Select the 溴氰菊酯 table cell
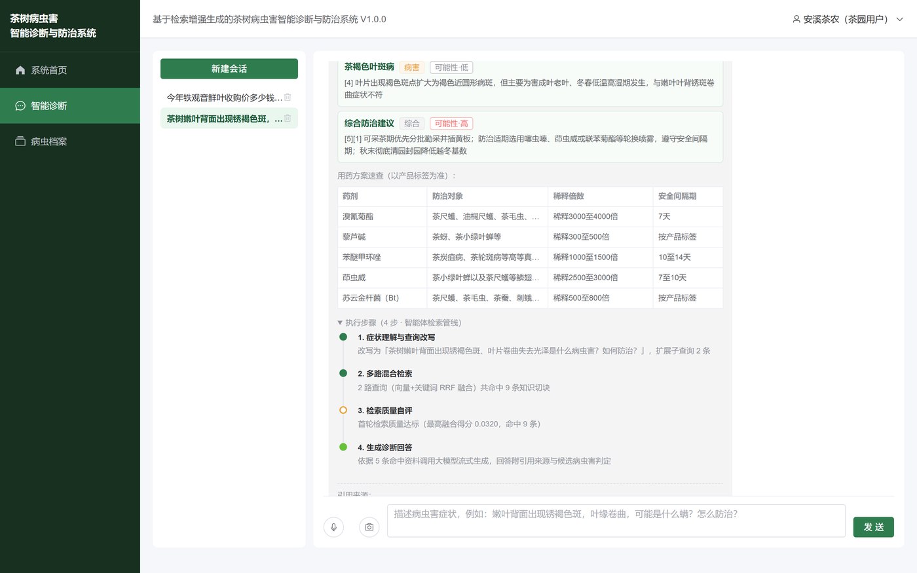 382,216
